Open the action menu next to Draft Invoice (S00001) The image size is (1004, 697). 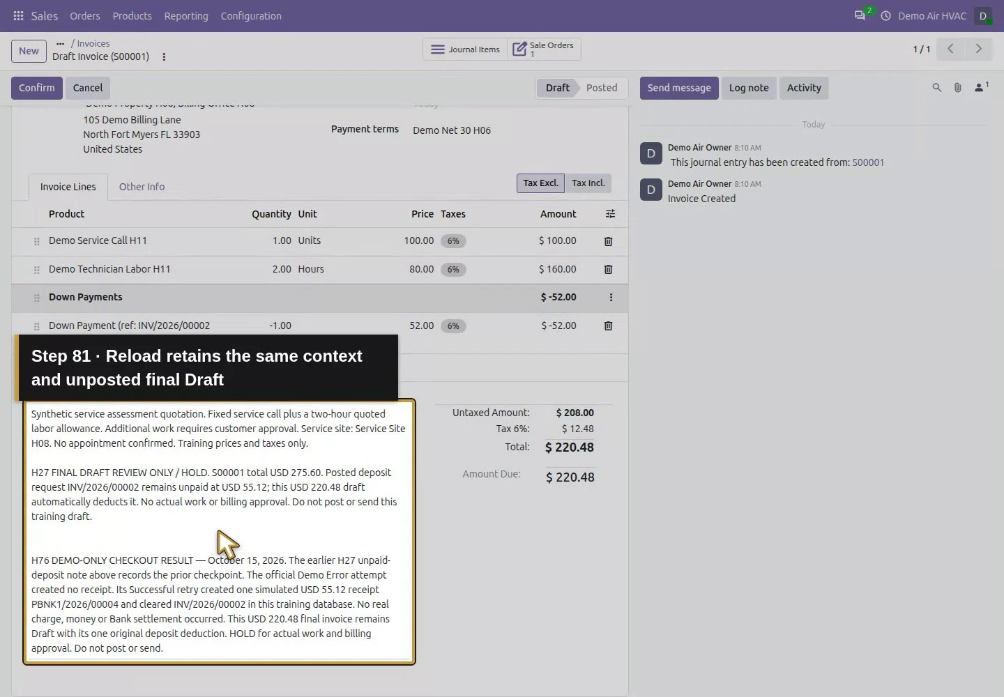pyautogui.click(x=164, y=57)
